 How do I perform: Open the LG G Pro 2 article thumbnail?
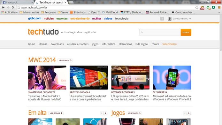(x=130, y=77)
